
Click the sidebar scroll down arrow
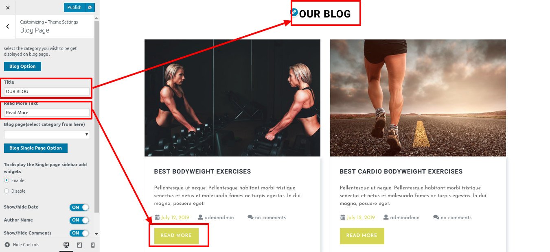pos(96,234)
